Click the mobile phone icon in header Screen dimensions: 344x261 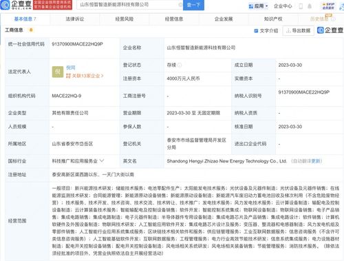(x=301, y=6)
